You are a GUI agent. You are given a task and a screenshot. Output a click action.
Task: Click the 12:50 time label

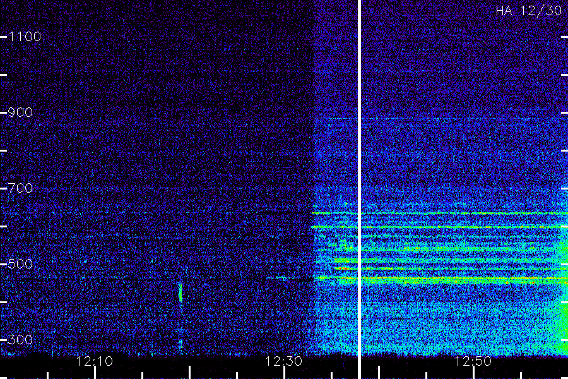(x=473, y=361)
